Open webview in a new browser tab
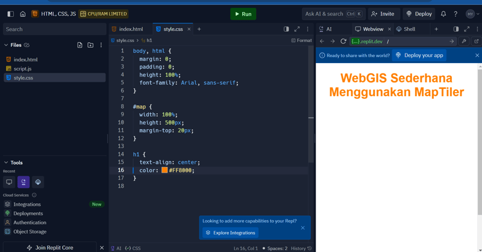This screenshot has width=482, height=252. [x=476, y=41]
